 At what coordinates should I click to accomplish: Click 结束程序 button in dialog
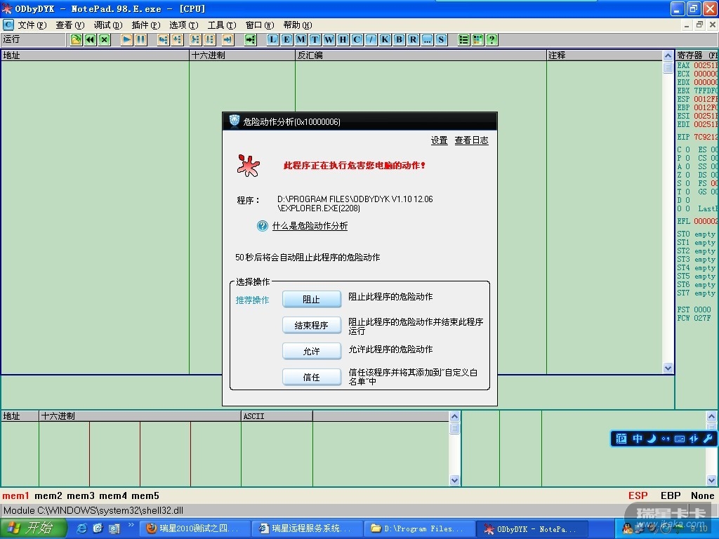(312, 326)
